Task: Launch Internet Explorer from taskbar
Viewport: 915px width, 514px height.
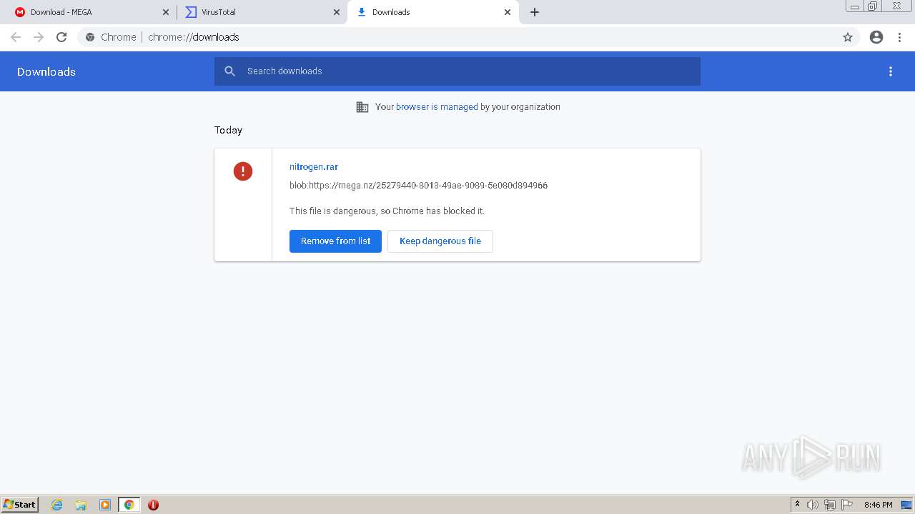Action: (x=56, y=505)
